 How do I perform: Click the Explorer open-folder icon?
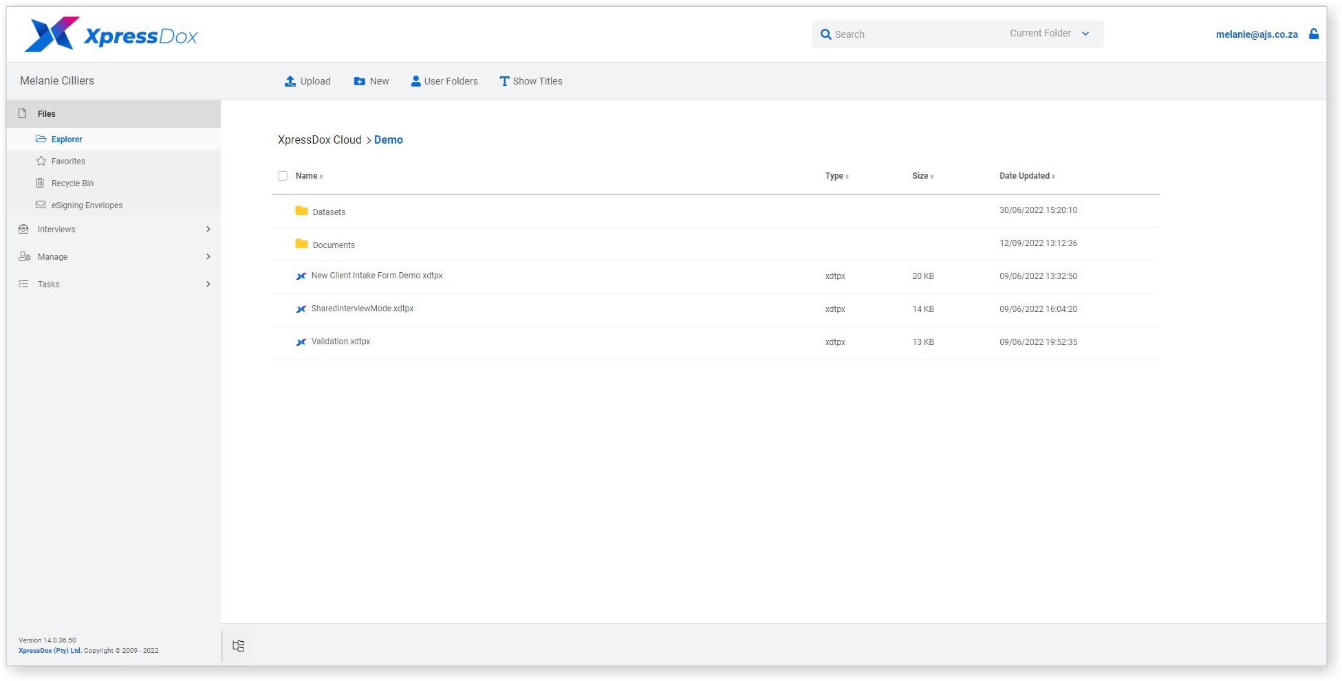[41, 139]
